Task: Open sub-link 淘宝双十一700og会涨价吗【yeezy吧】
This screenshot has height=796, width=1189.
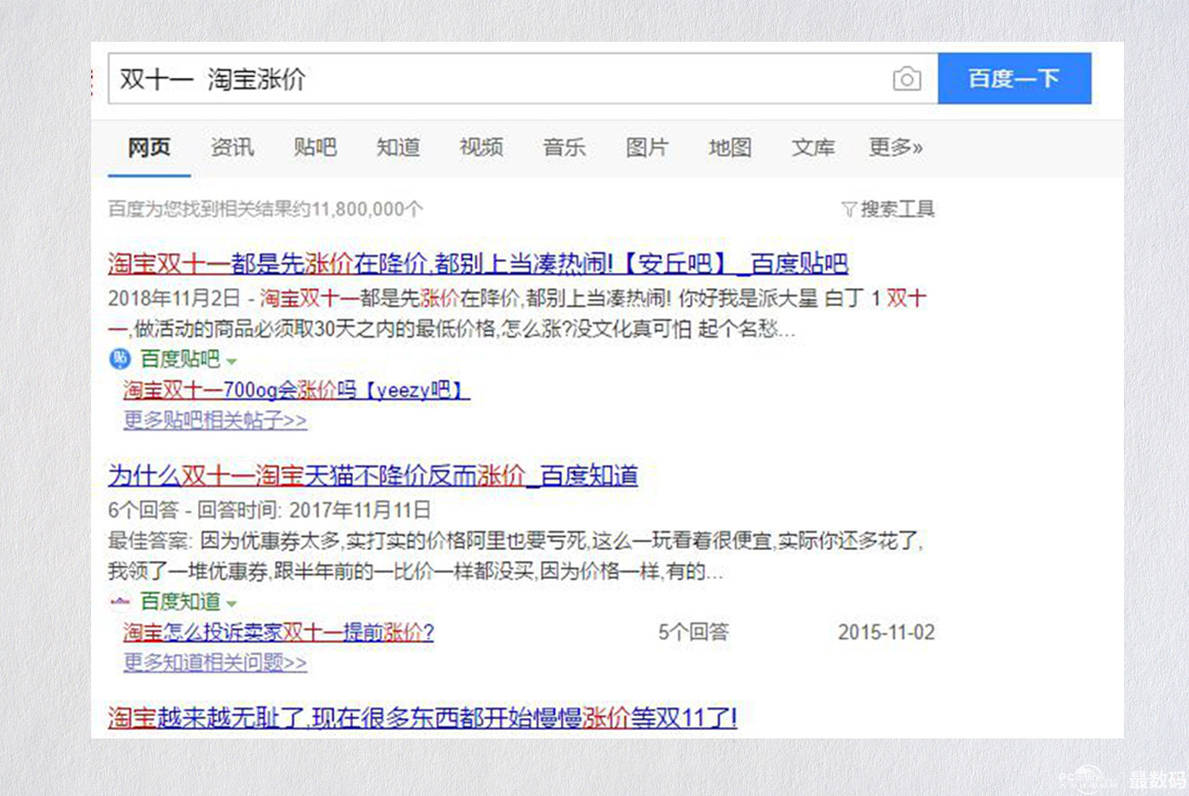Action: pyautogui.click(x=297, y=390)
